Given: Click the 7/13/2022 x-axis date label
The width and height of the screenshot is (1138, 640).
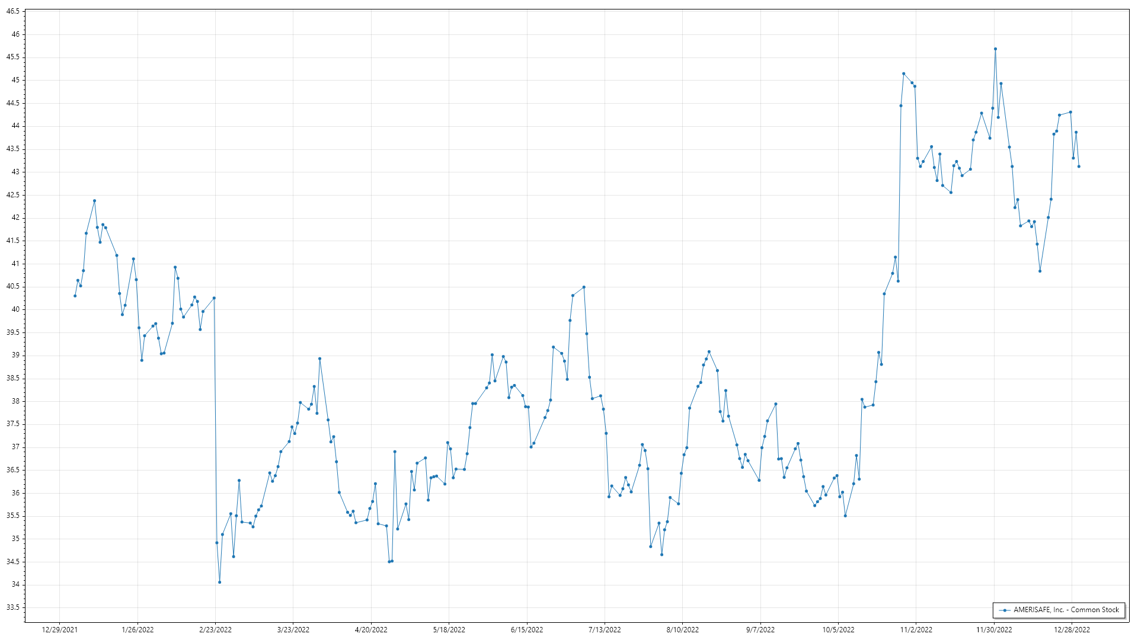Looking at the screenshot, I should 605,629.
